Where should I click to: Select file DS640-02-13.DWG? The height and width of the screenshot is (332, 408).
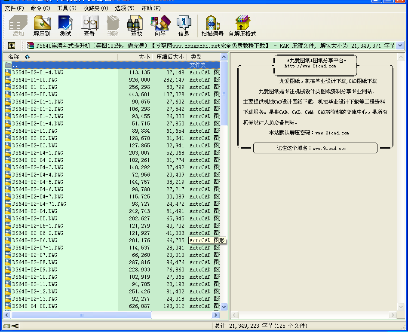point(34,299)
